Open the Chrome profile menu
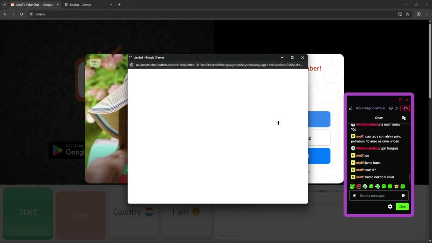432x243 pixels. click(x=419, y=14)
